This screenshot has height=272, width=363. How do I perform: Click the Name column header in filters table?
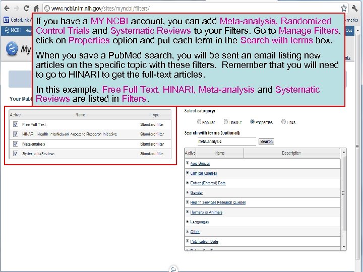(x=80, y=115)
